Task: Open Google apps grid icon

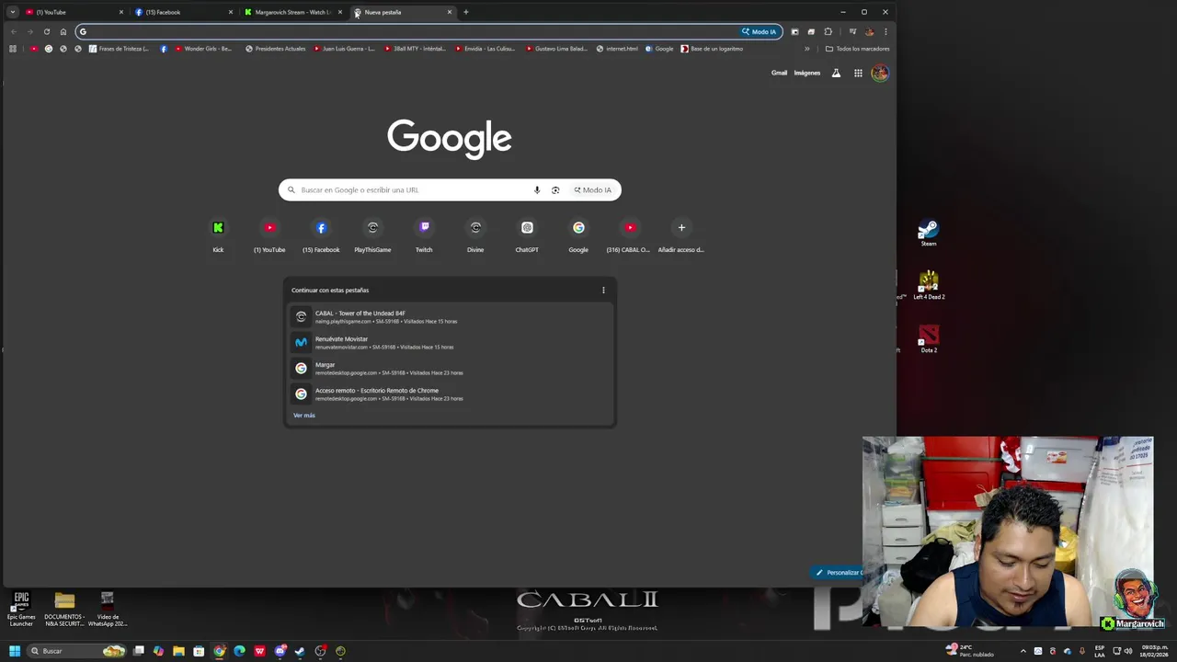Action: pyautogui.click(x=858, y=73)
